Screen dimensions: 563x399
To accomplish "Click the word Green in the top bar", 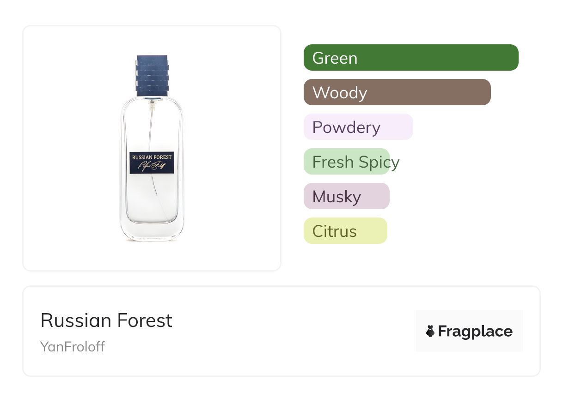I will point(335,58).
